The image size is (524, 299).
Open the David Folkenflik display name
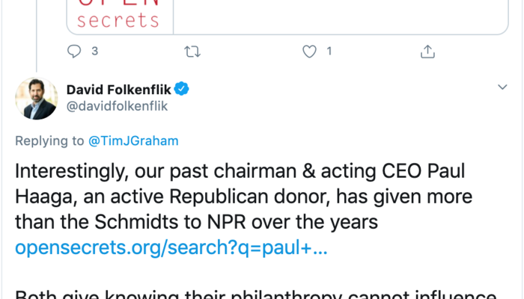(x=119, y=90)
